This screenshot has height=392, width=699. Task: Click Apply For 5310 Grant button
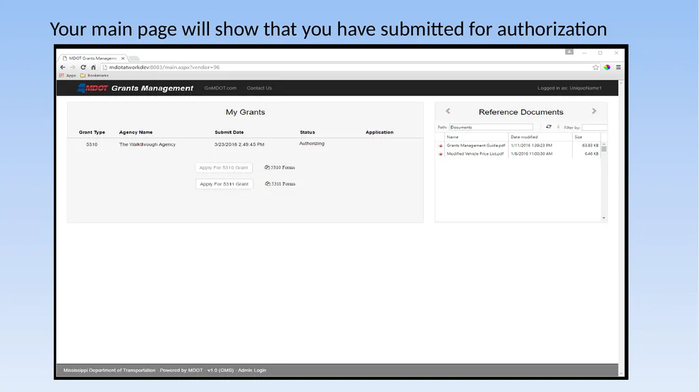224,168
